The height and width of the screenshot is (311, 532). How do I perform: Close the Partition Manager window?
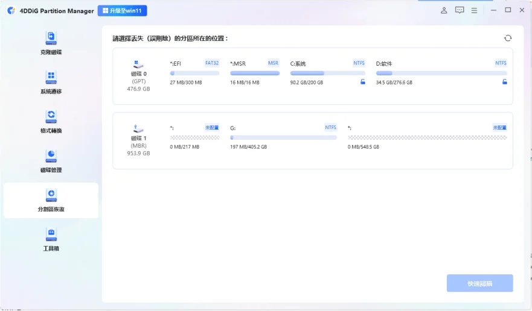point(522,10)
